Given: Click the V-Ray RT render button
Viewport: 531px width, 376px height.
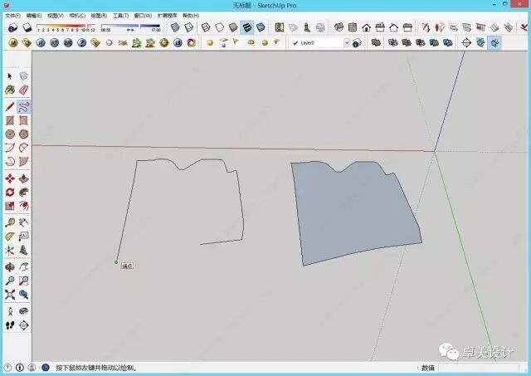Looking at the screenshot, I should (54, 42).
